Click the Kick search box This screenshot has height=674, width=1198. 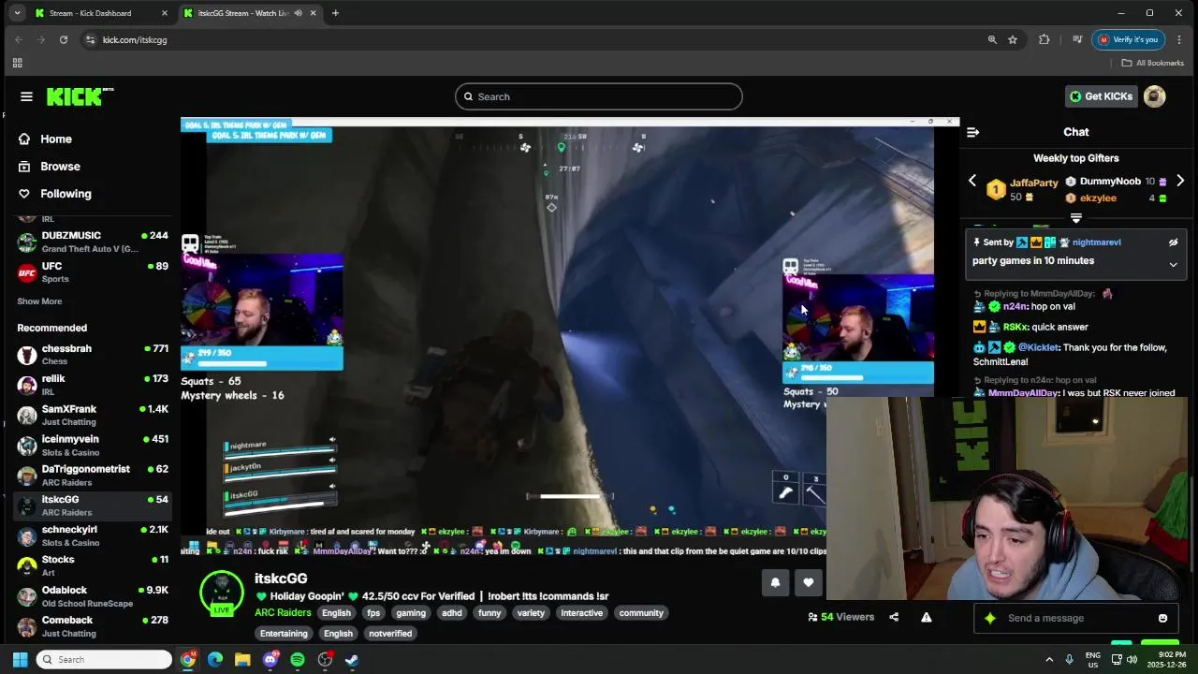pos(599,96)
